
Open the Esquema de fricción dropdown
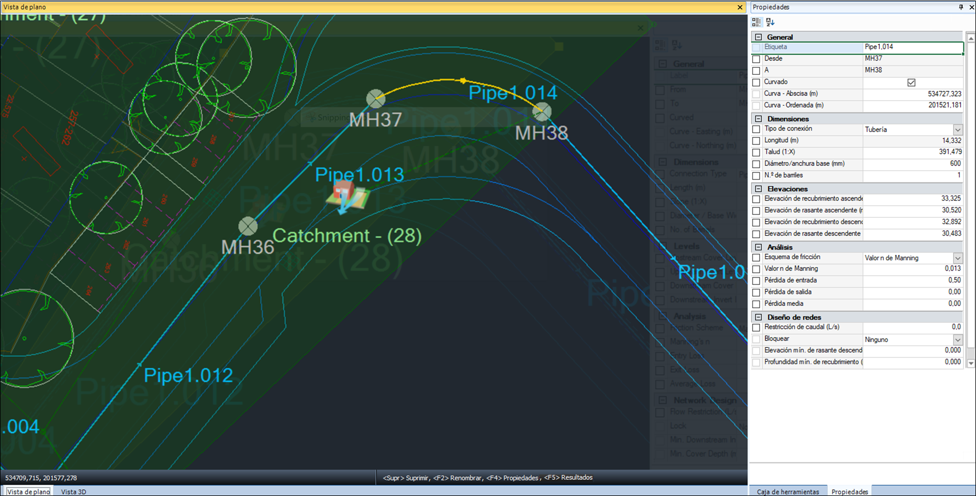[957, 258]
